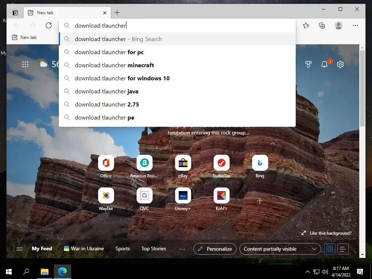
Task: Open page settings gear icon
Action: tap(340, 64)
